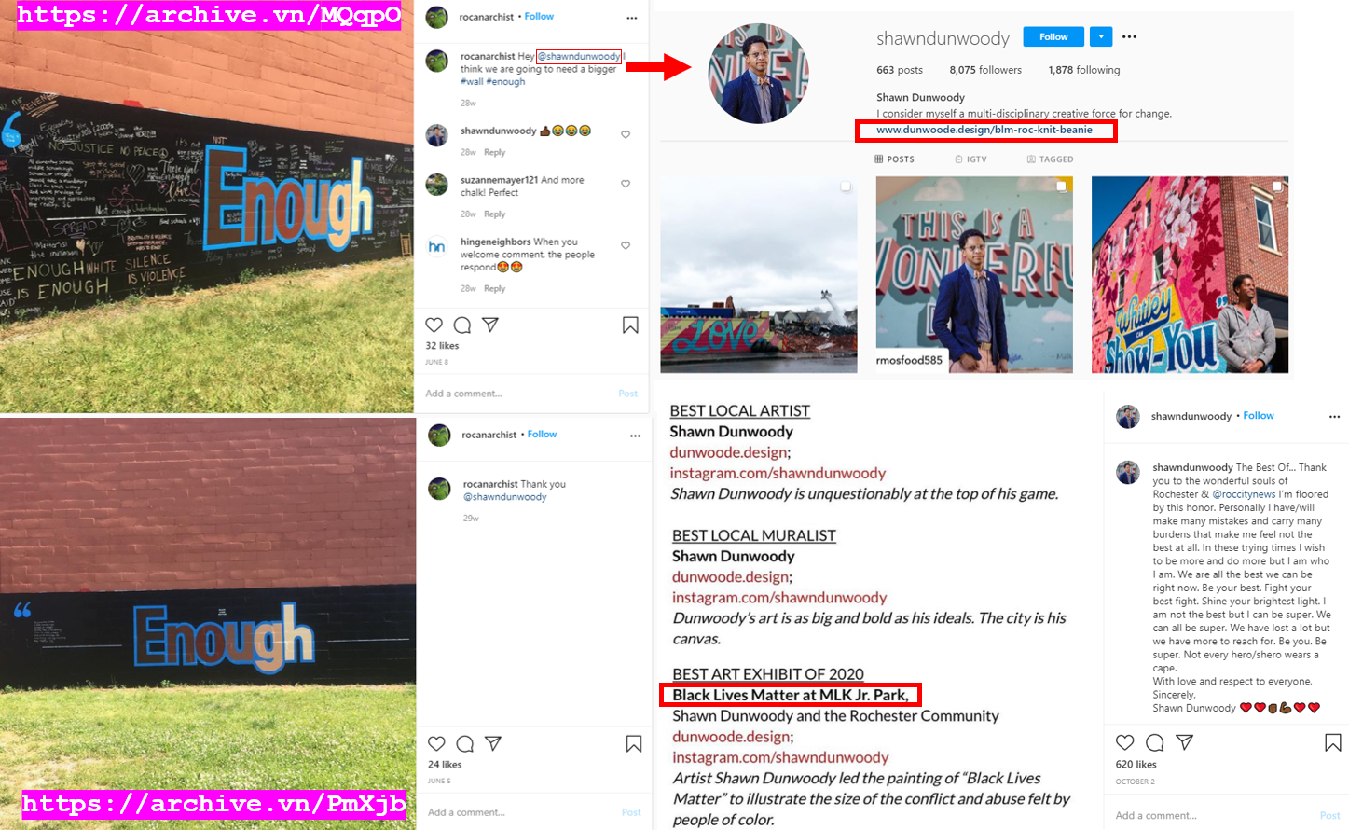Bookmark the post with 32 likes
The height and width of the screenshot is (830, 1349).
point(630,325)
